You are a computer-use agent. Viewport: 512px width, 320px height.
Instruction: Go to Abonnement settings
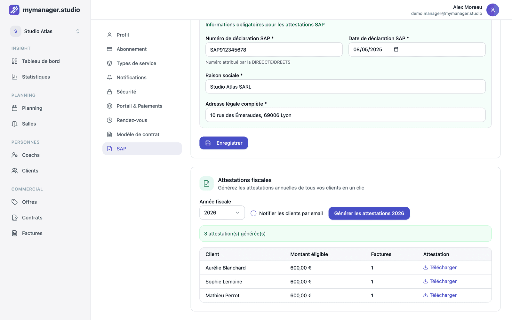point(142,49)
